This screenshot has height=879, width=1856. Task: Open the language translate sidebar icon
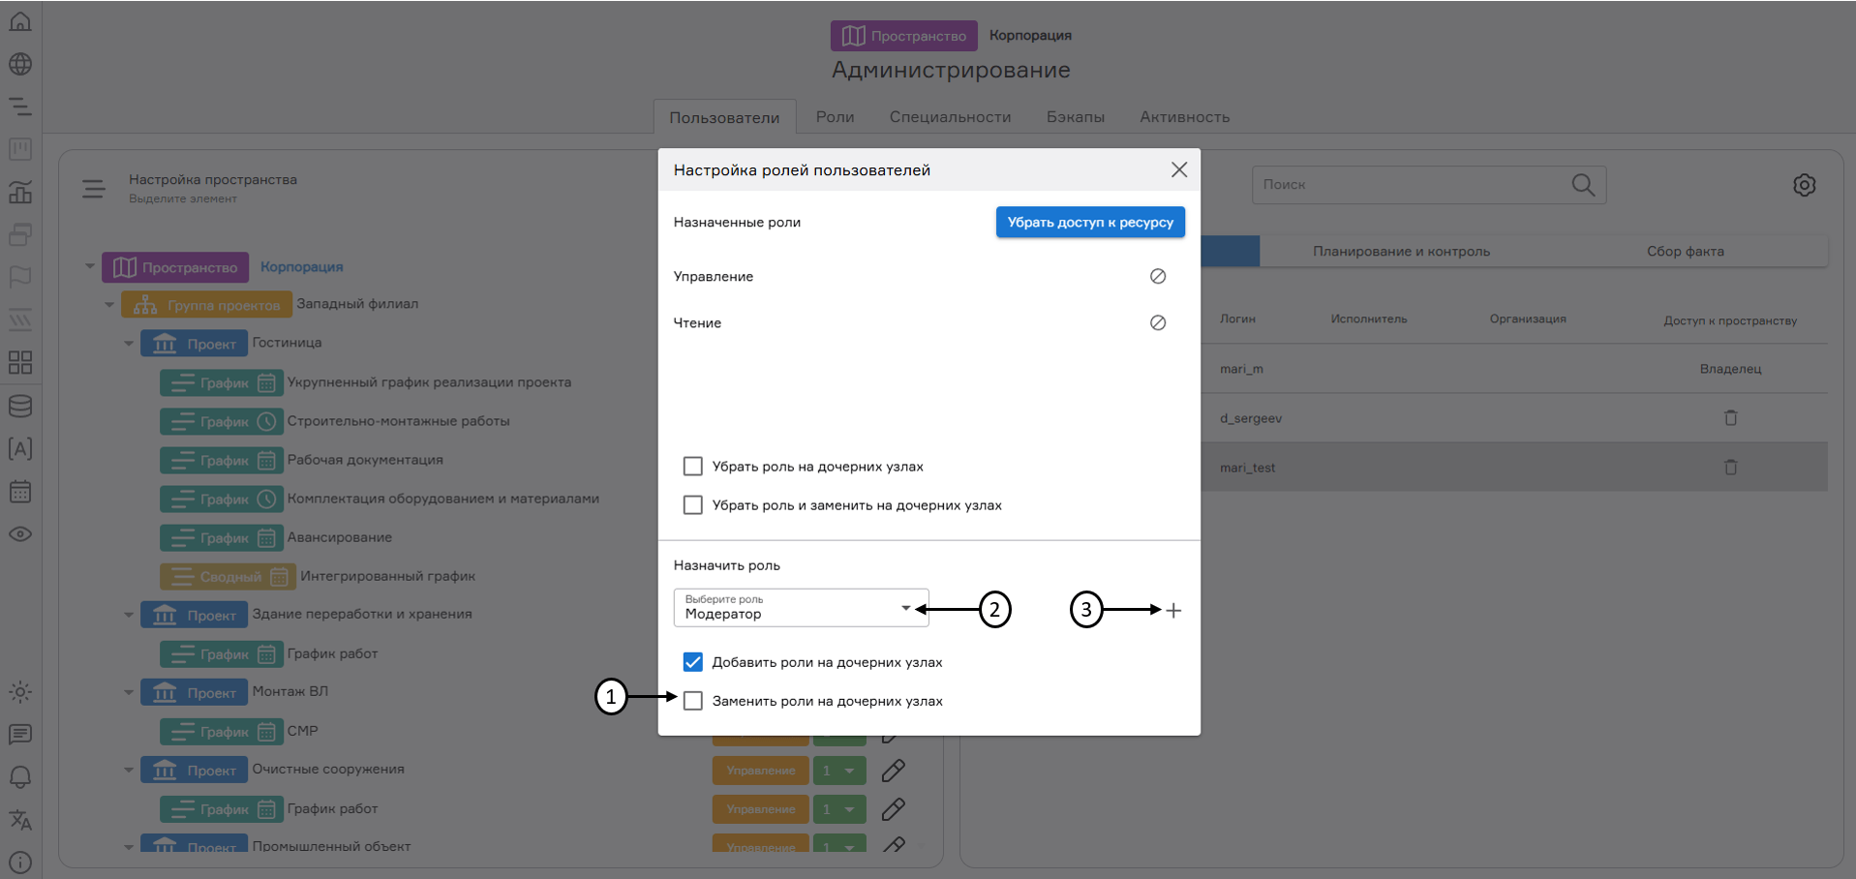20,820
